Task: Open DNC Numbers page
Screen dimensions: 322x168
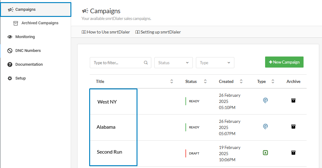Action: coord(28,51)
